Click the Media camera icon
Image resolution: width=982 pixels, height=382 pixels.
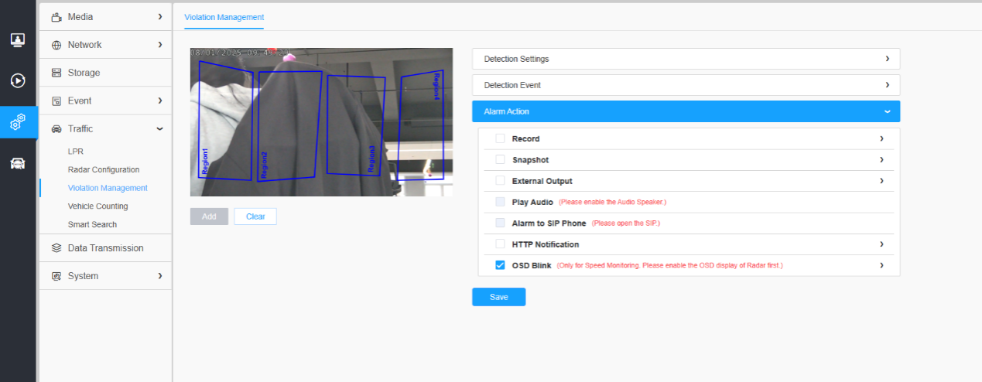56,17
